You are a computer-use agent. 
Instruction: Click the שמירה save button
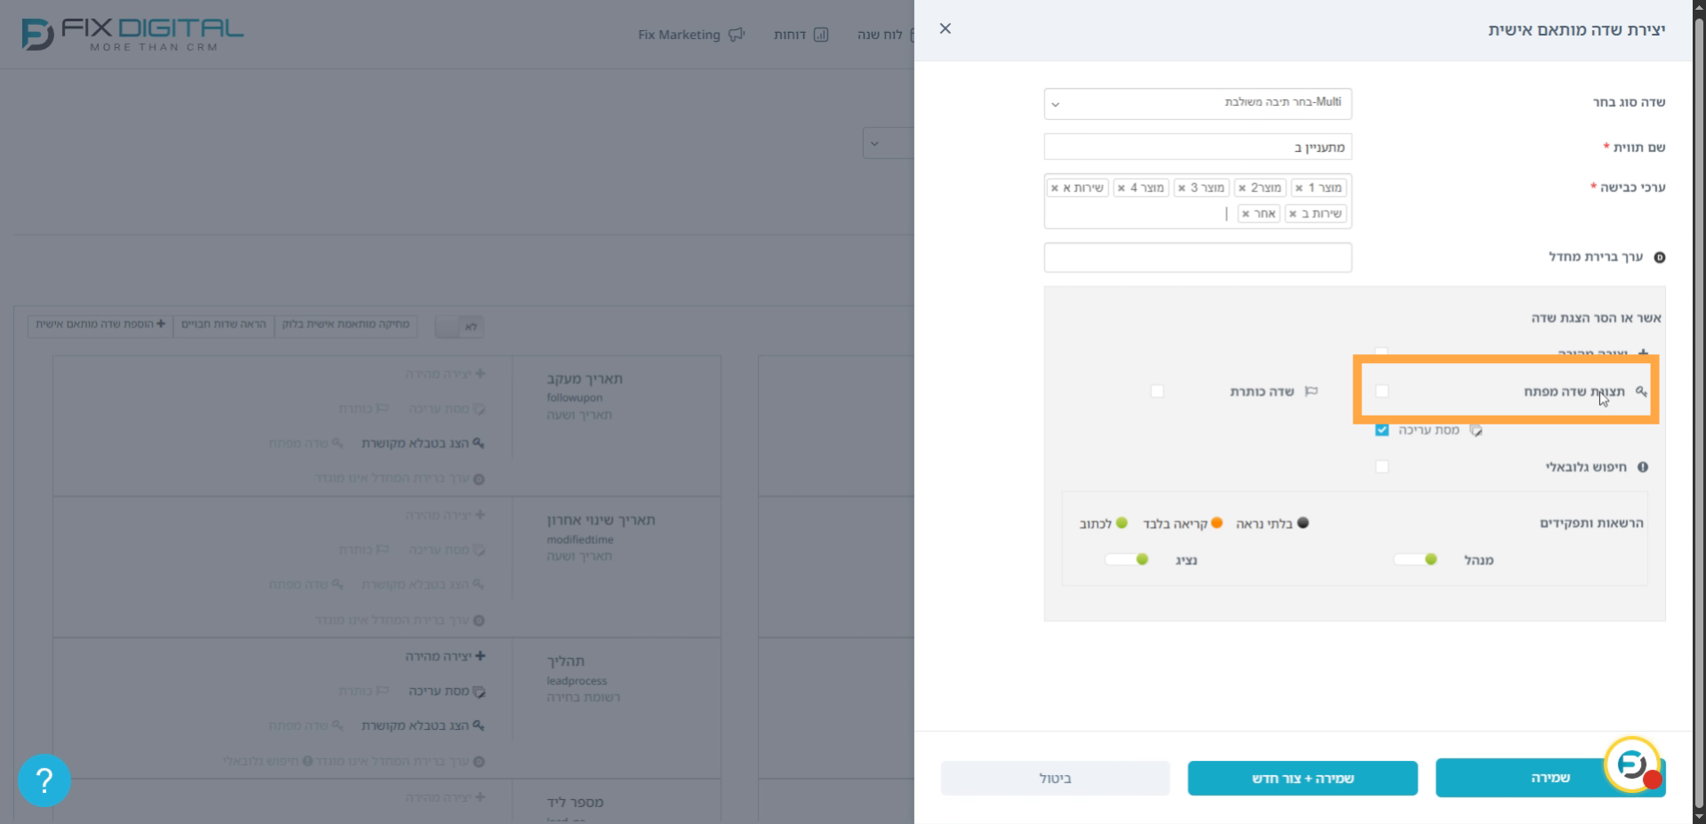click(x=1550, y=778)
